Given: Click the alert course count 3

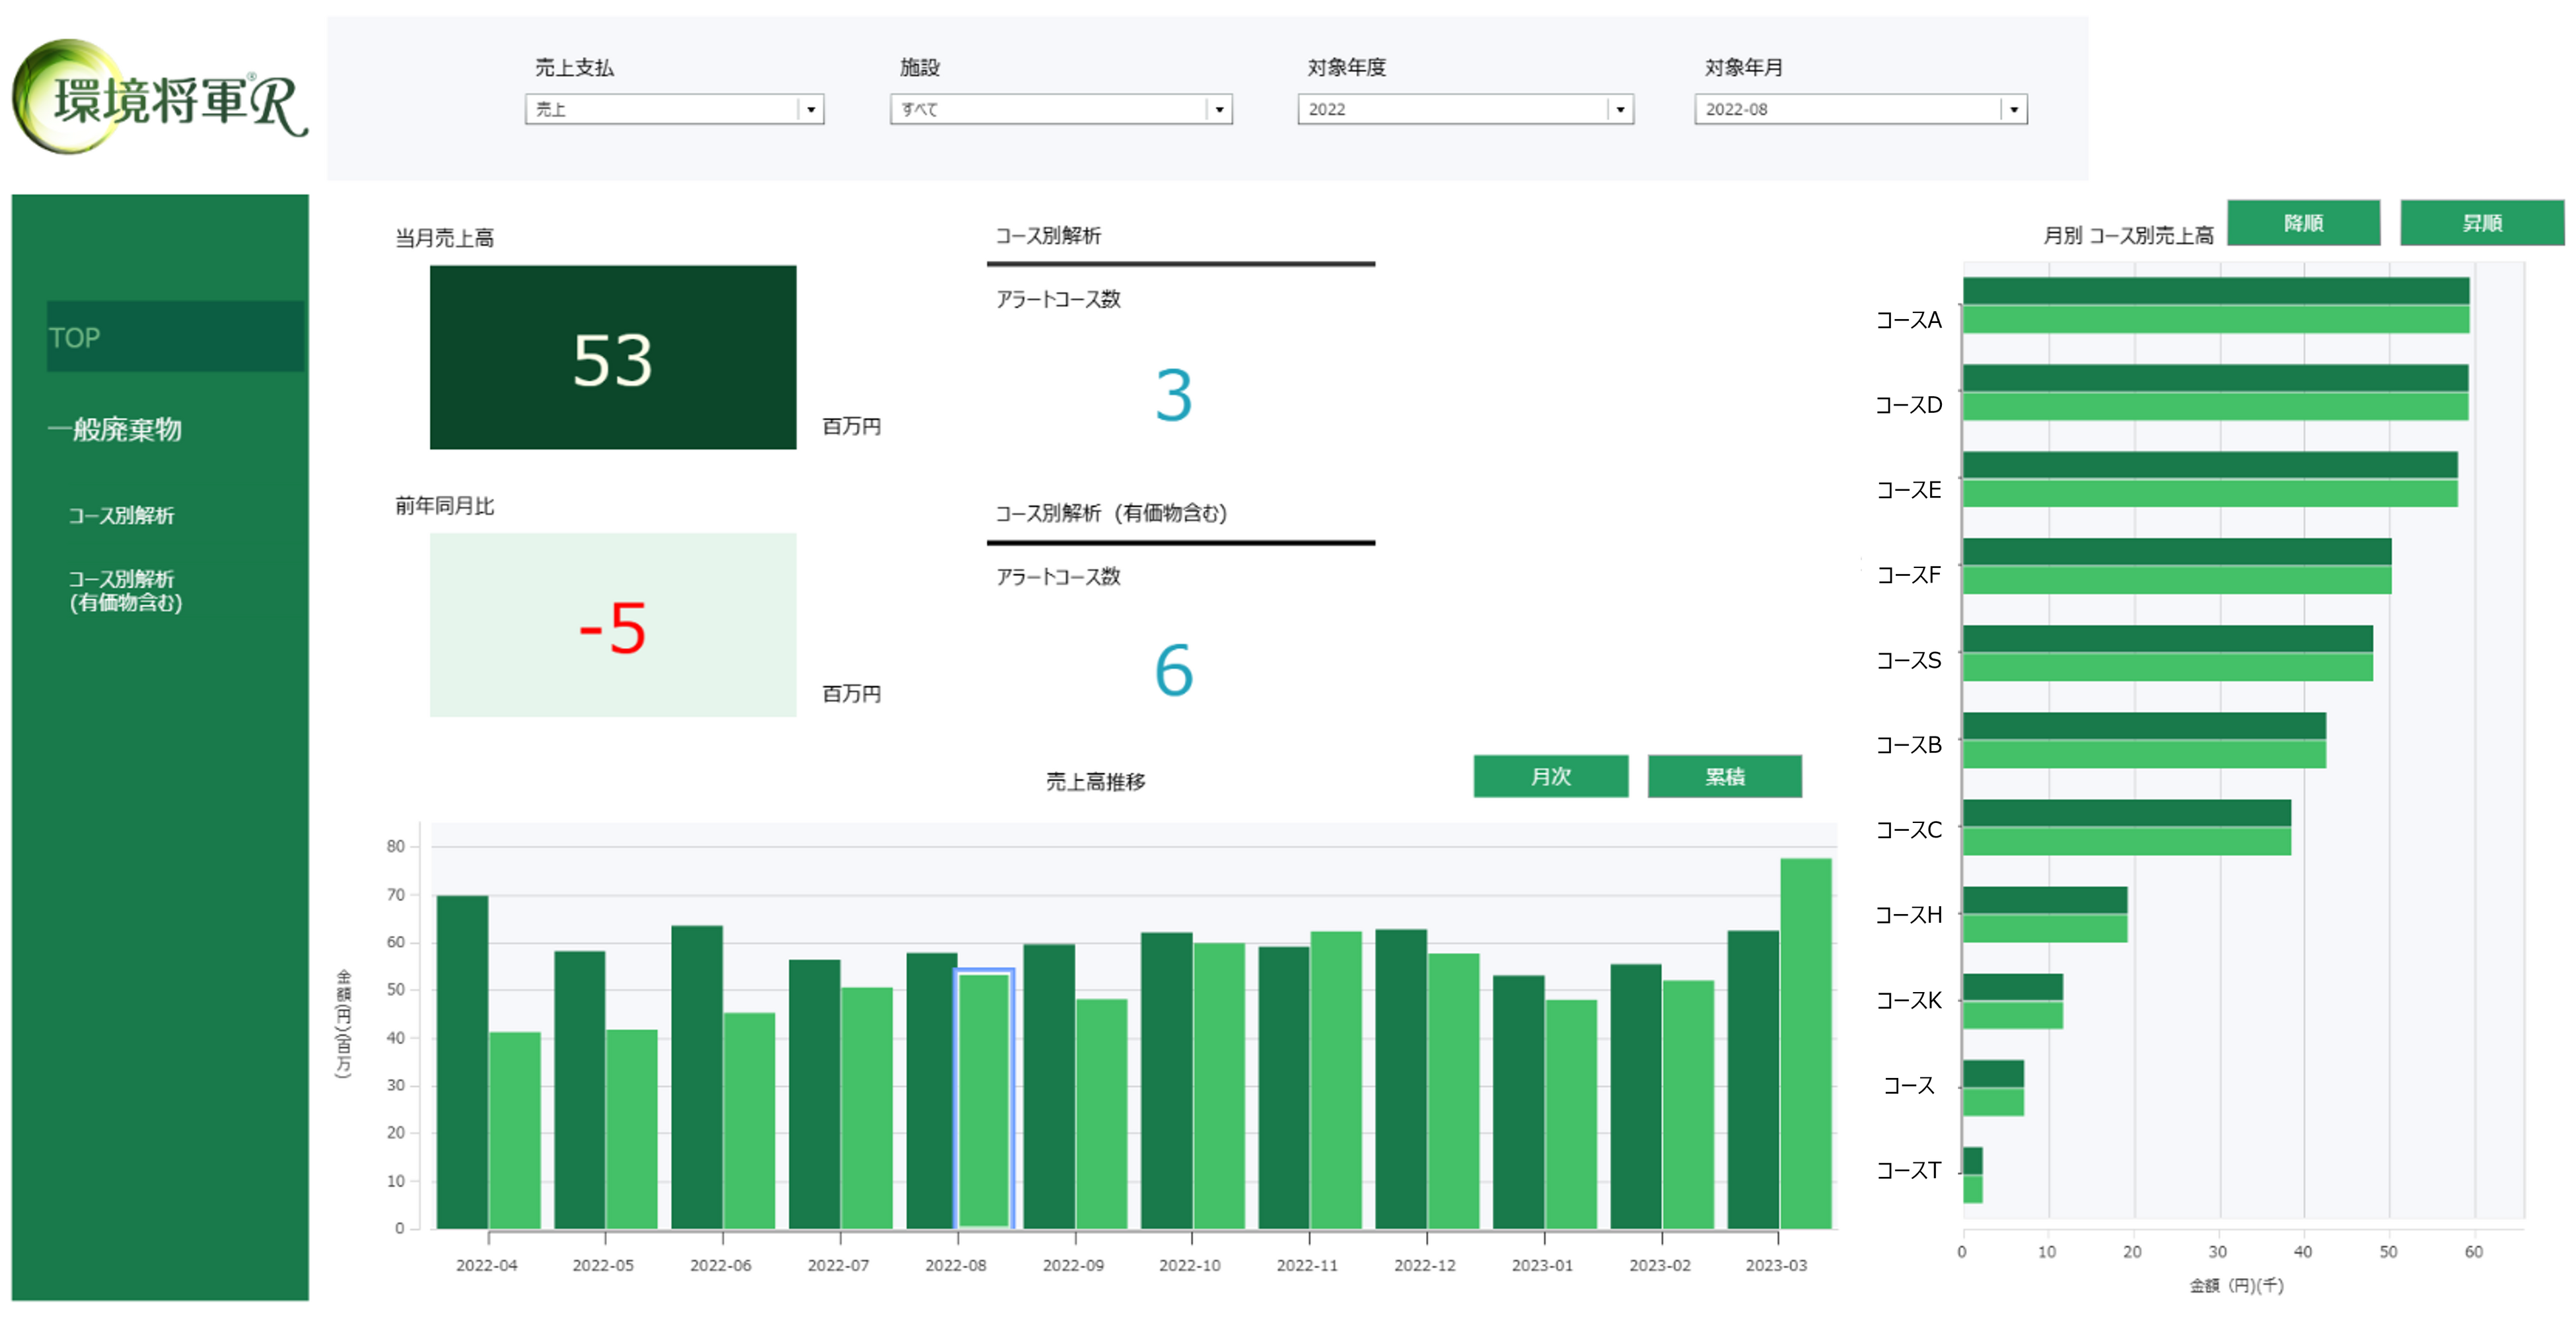Looking at the screenshot, I should 1173,395.
